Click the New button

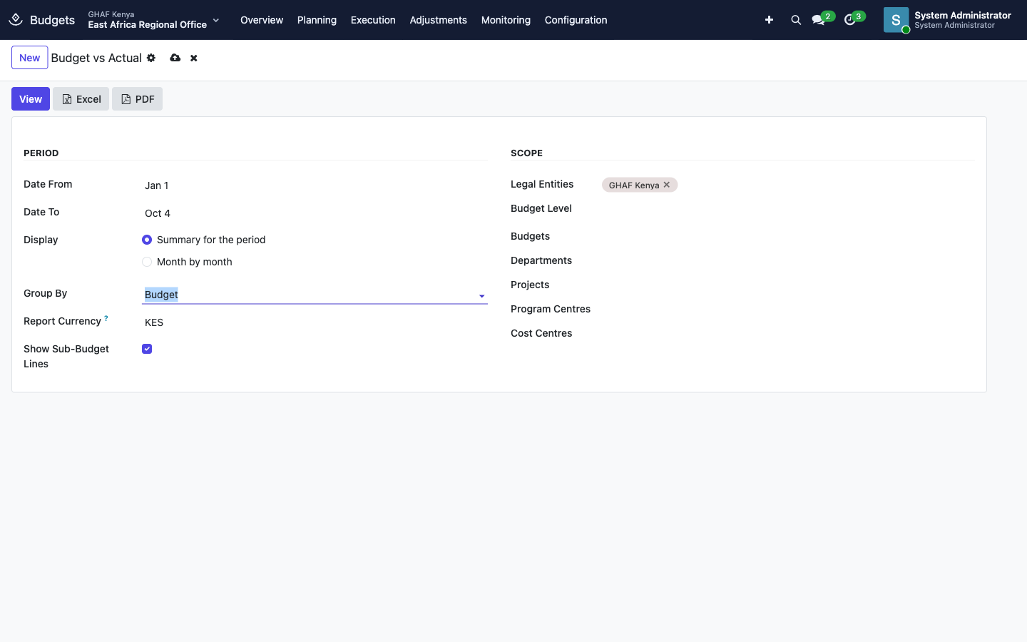(30, 58)
